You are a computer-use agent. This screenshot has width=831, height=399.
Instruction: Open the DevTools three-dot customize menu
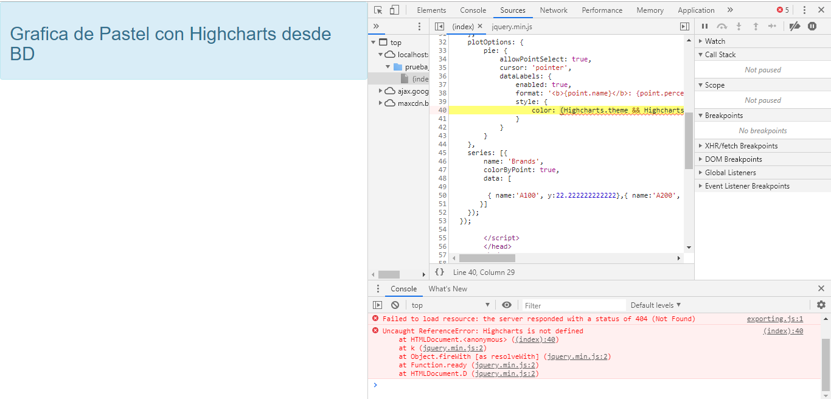coord(804,10)
